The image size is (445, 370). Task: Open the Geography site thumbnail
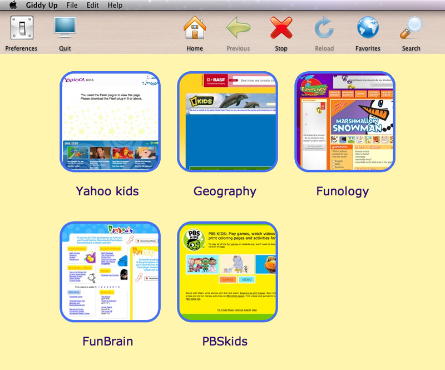pyautogui.click(x=228, y=121)
